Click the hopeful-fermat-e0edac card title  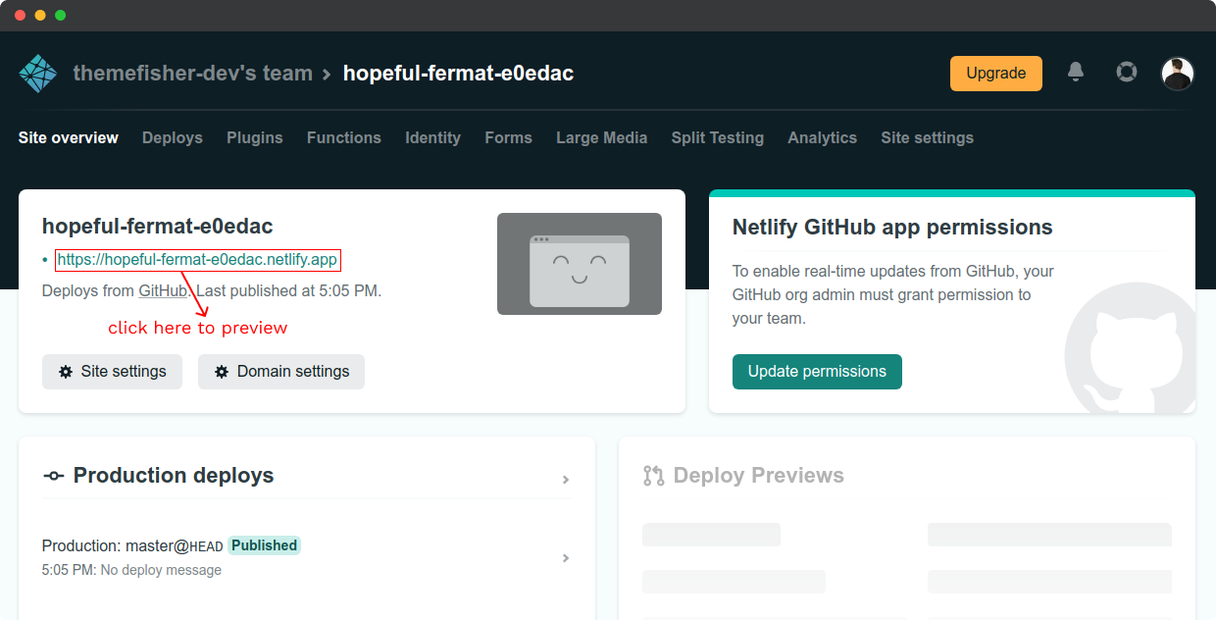158,227
